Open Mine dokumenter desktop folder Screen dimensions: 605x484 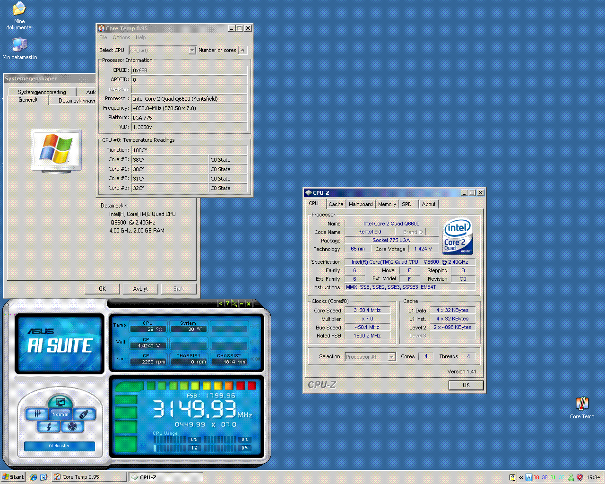click(19, 16)
